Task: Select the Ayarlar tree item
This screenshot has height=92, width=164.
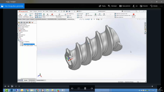Action: (20, 32)
